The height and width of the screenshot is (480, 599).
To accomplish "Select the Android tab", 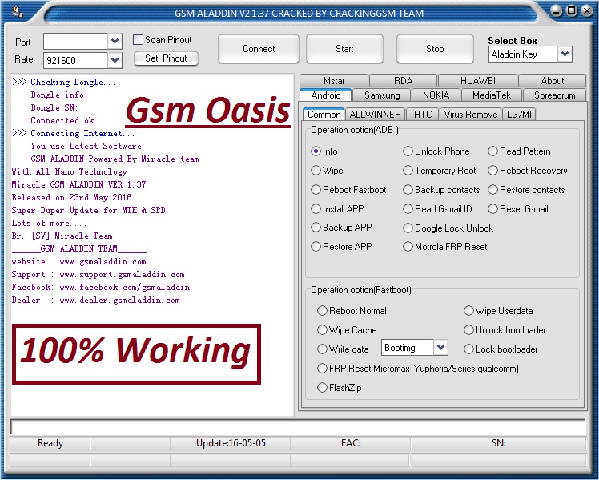I will coord(326,95).
